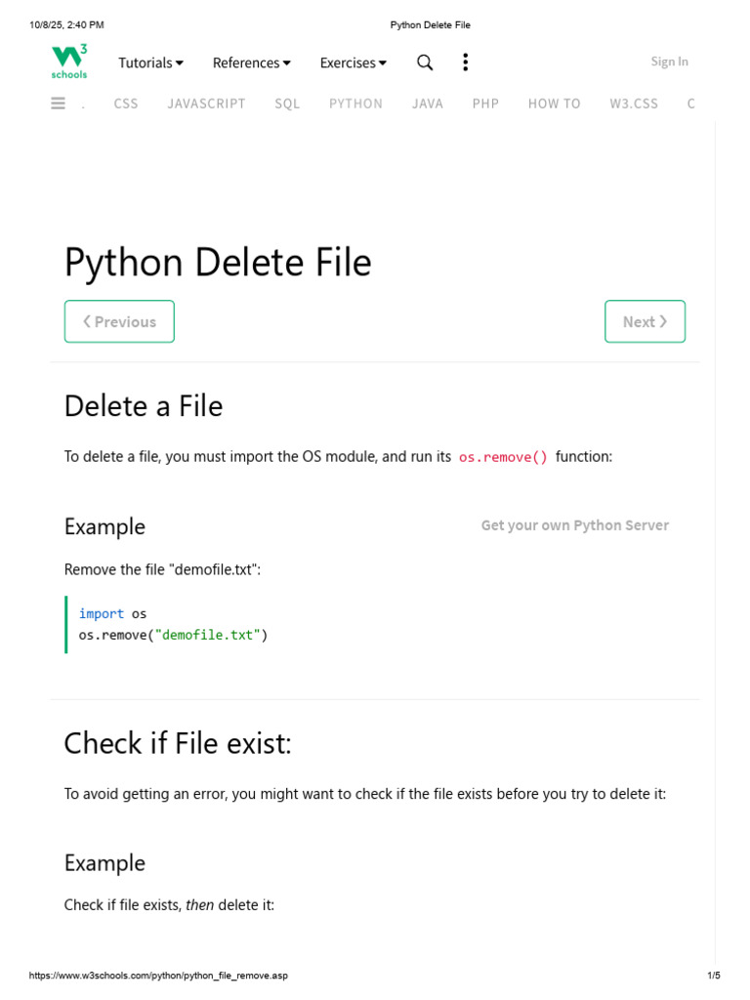Viewport: 750px width, 1000px height.
Task: Open the hamburger sidebar menu icon
Action: [59, 104]
